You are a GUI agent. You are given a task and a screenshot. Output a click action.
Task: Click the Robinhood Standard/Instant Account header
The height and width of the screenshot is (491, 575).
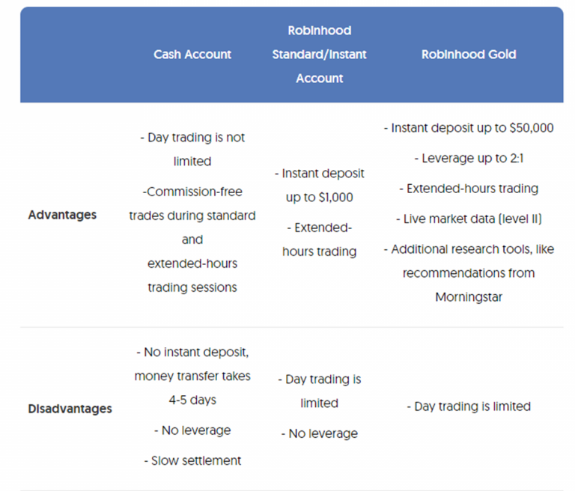pyautogui.click(x=319, y=55)
